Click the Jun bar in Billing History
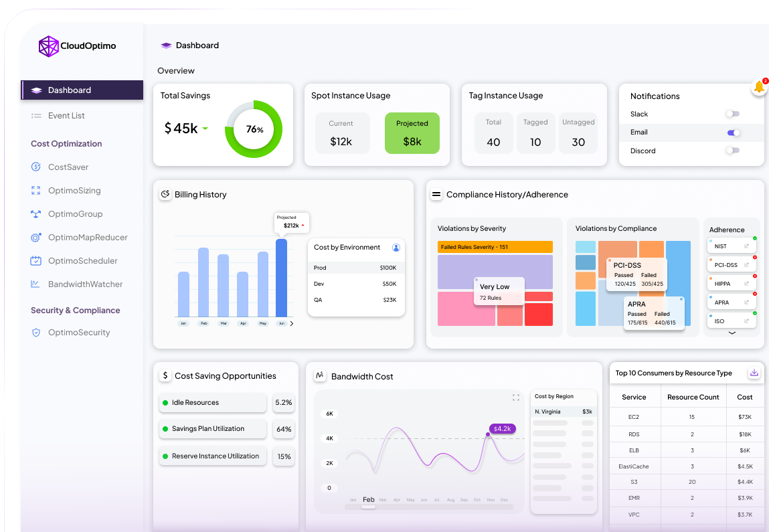 click(282, 278)
